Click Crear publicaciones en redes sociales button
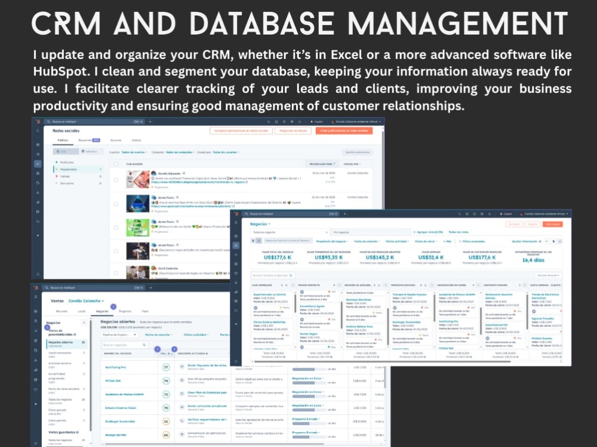The image size is (597, 447). [x=344, y=131]
